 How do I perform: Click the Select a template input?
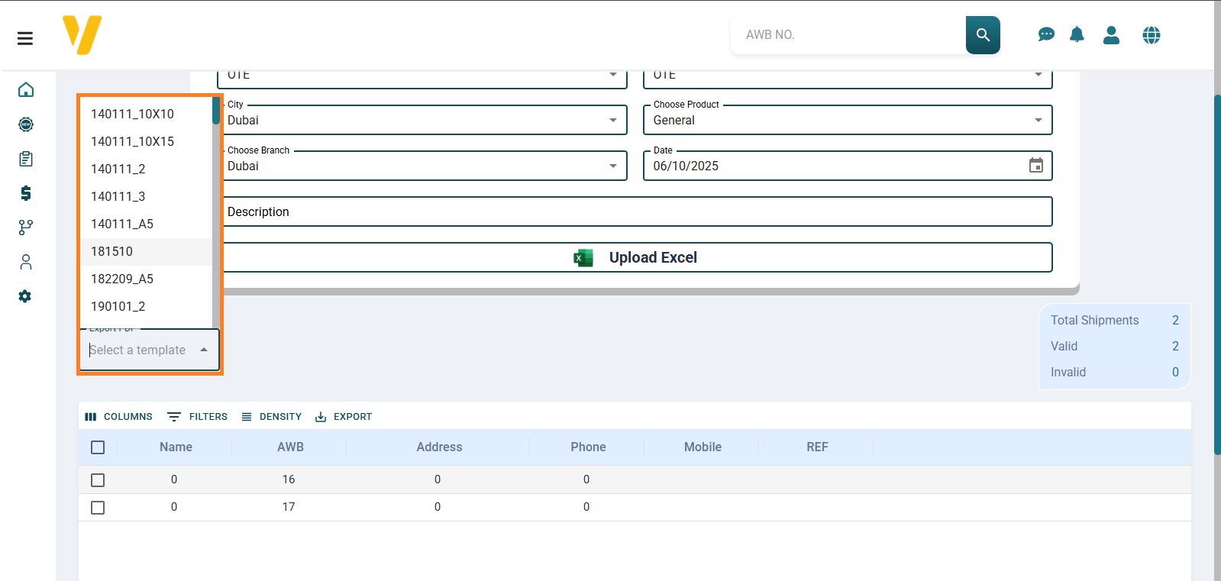click(x=138, y=350)
